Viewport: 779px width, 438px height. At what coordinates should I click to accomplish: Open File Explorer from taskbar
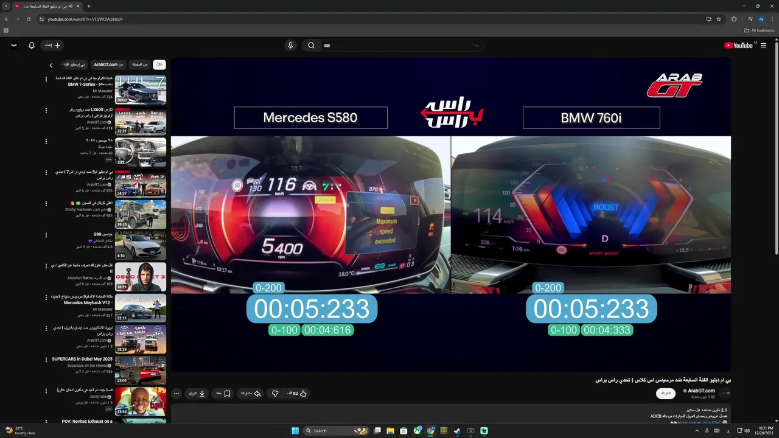(x=390, y=431)
